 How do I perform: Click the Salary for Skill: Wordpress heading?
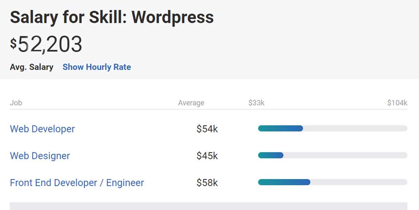[112, 17]
